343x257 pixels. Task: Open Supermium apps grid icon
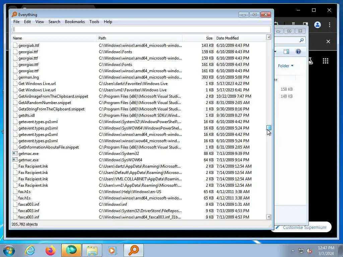click(326, 61)
